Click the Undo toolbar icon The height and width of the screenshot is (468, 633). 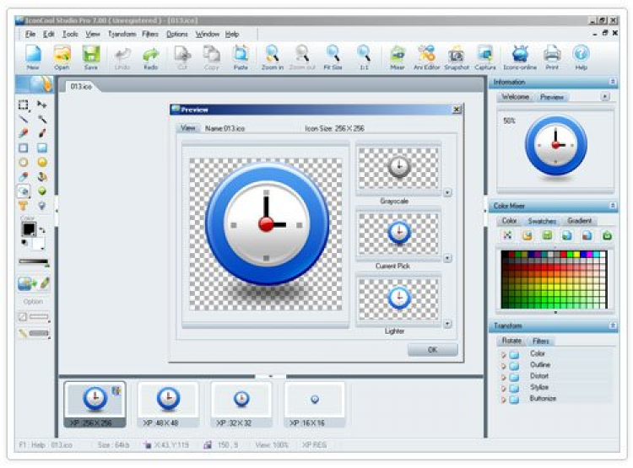pos(122,57)
